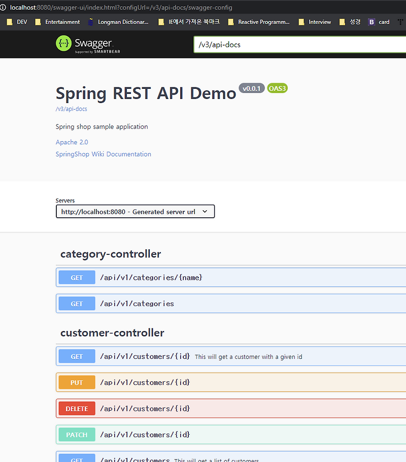Click the GET badge on /api/v1/categories/{name}

click(76, 277)
